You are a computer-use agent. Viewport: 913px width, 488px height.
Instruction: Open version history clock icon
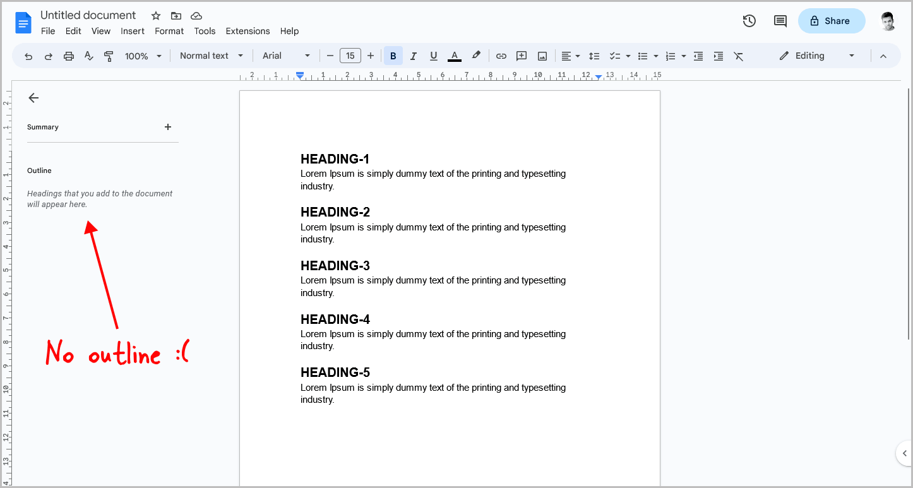pyautogui.click(x=749, y=21)
